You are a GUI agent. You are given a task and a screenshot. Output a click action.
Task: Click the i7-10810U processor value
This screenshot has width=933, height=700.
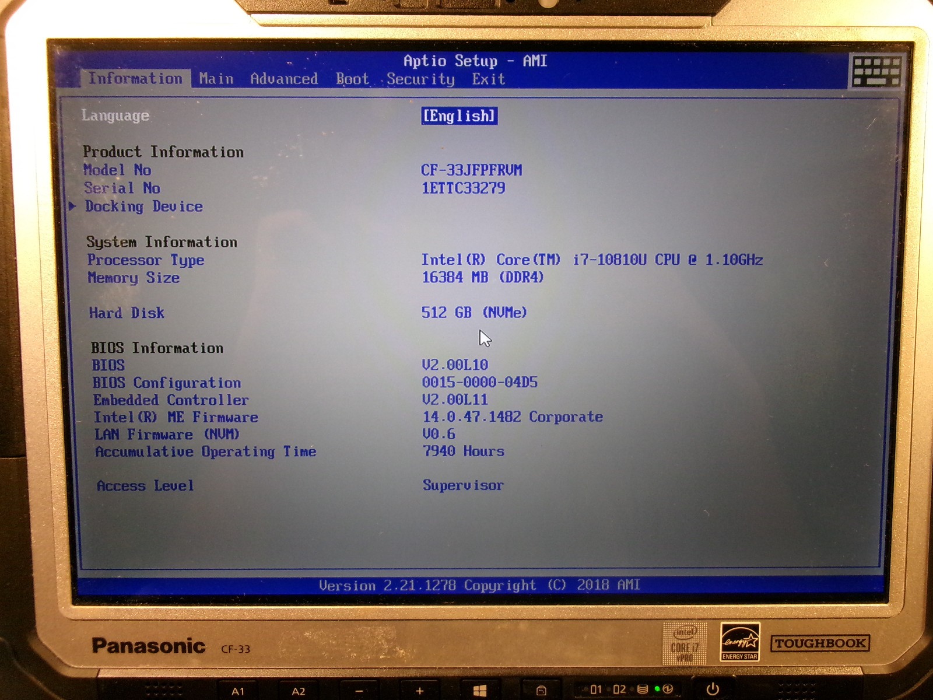pos(592,260)
